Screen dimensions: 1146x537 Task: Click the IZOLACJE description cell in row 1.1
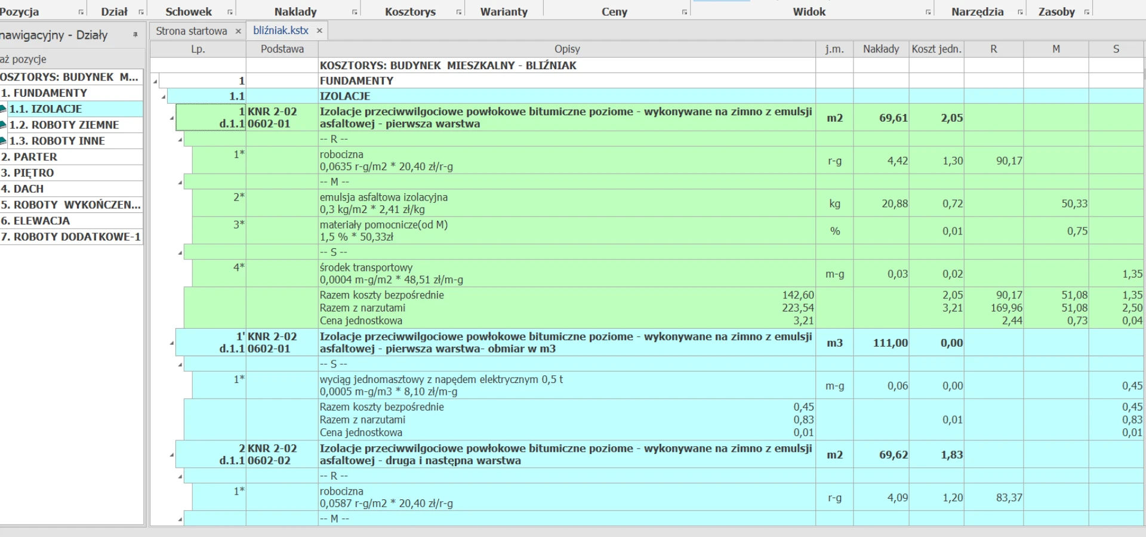click(567, 96)
